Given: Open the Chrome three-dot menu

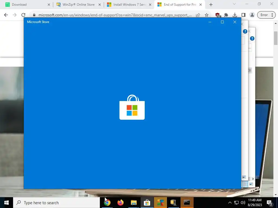Looking at the screenshot, I should pyautogui.click(x=272, y=15).
